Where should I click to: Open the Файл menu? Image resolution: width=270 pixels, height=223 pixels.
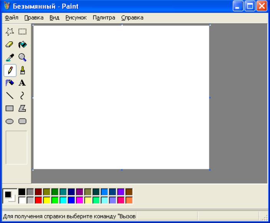[12, 18]
